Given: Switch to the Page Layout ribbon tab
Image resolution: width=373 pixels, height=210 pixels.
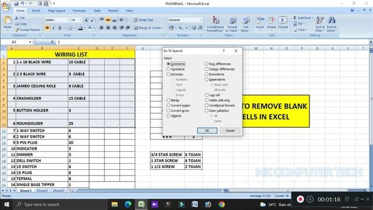Looking at the screenshot, I should pyautogui.click(x=57, y=10).
